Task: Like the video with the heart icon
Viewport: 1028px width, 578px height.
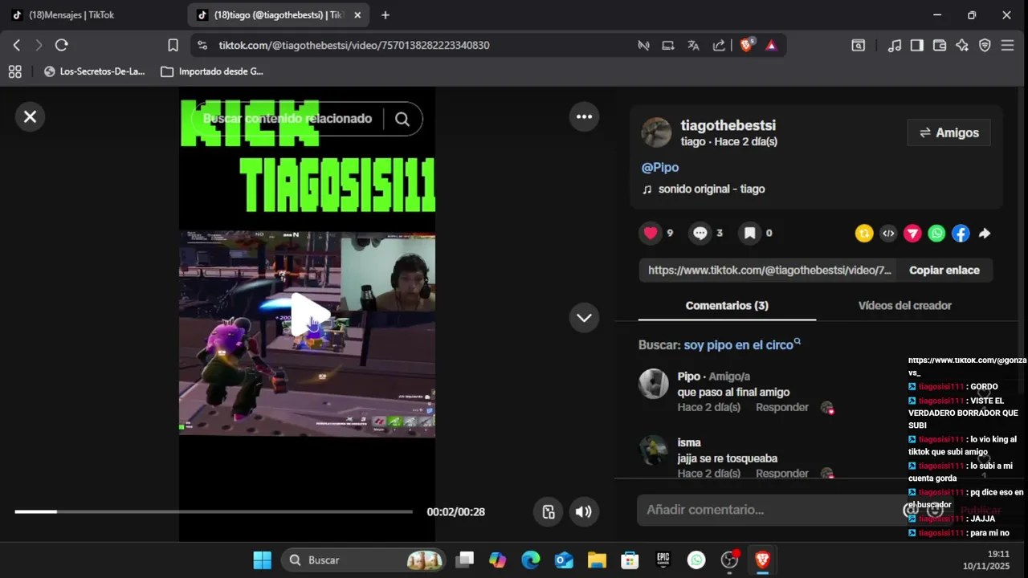Action: (x=651, y=233)
